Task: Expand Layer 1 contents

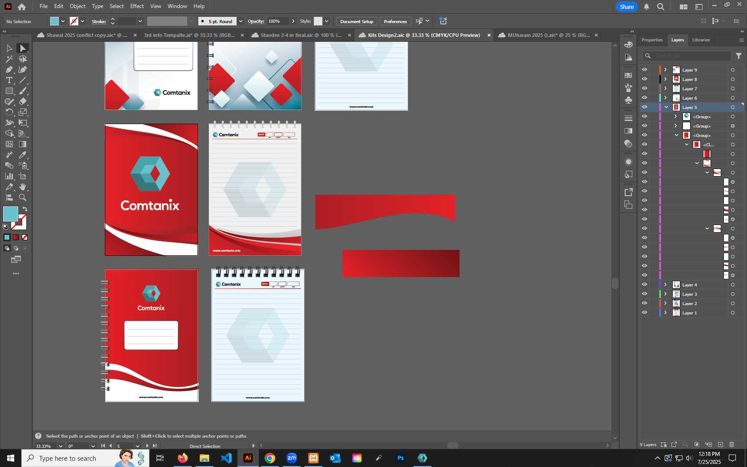Action: [666, 313]
